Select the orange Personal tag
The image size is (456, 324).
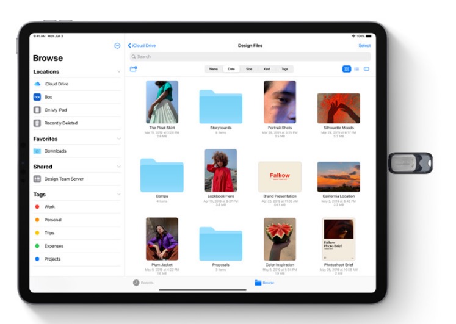[37, 220]
